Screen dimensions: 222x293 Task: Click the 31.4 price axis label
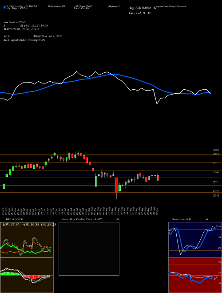215,163
